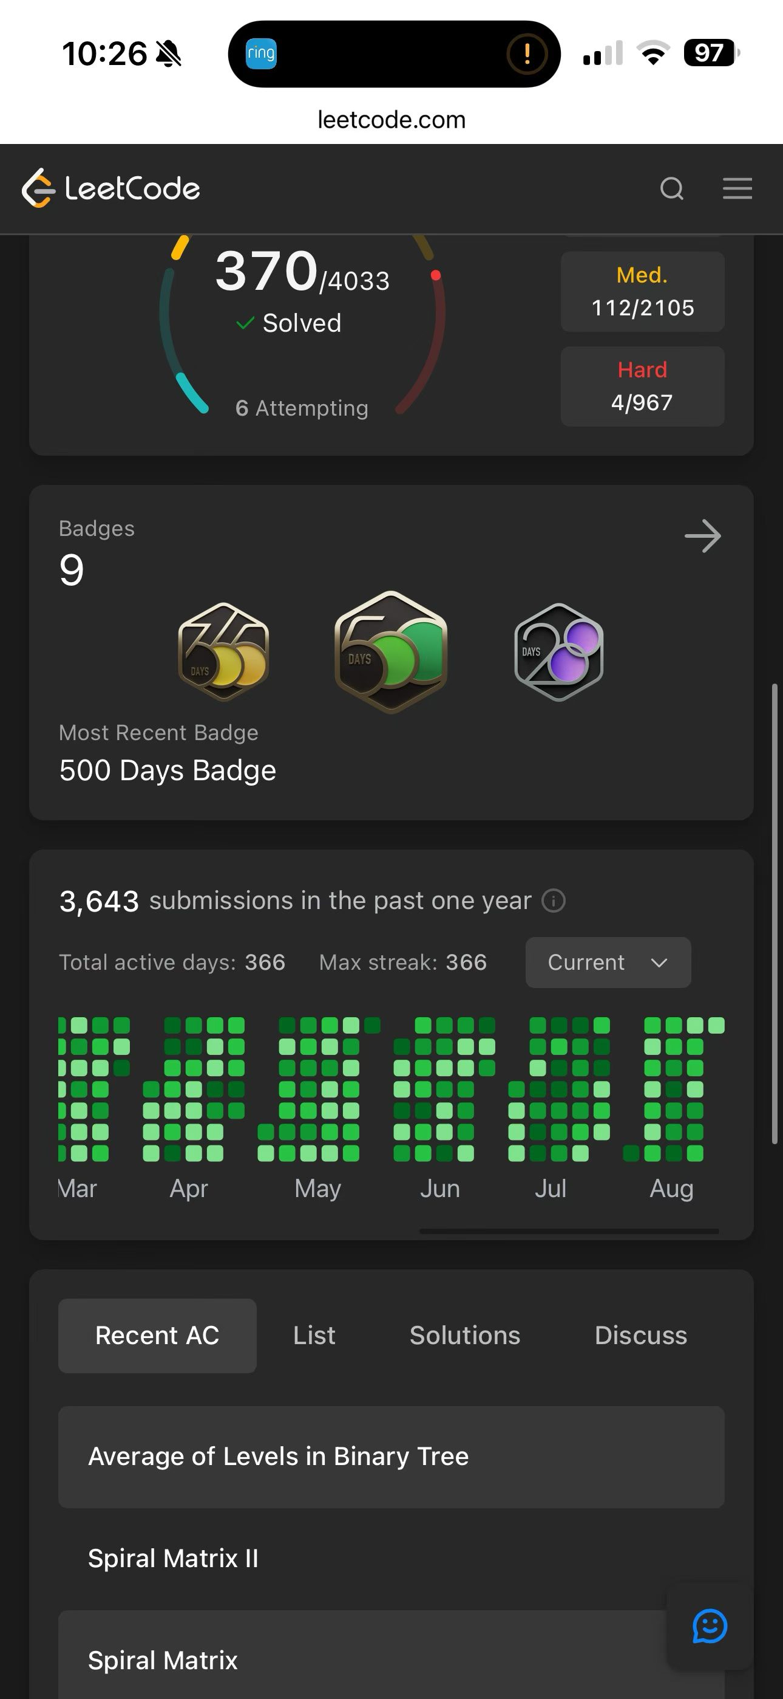Switch to the Recent AC tab
This screenshot has width=783, height=1699.
pos(157,1336)
